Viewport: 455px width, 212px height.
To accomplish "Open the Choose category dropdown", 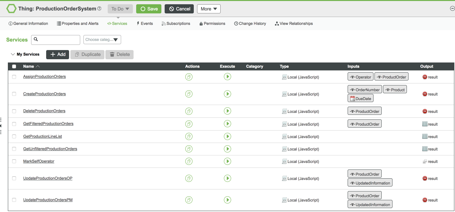I will coord(102,39).
